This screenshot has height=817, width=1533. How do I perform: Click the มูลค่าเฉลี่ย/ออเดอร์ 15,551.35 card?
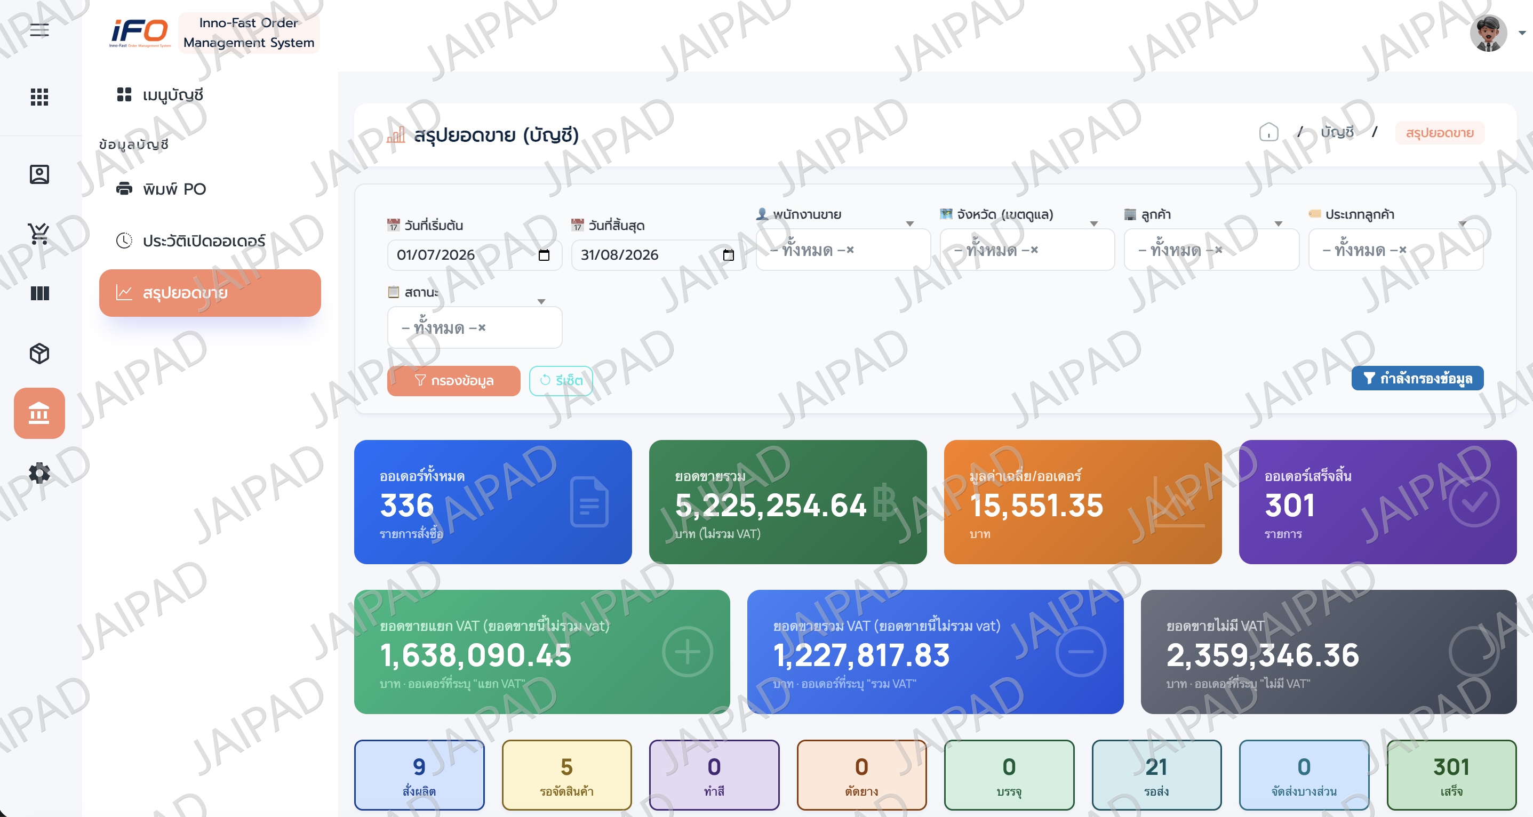pyautogui.click(x=1082, y=502)
